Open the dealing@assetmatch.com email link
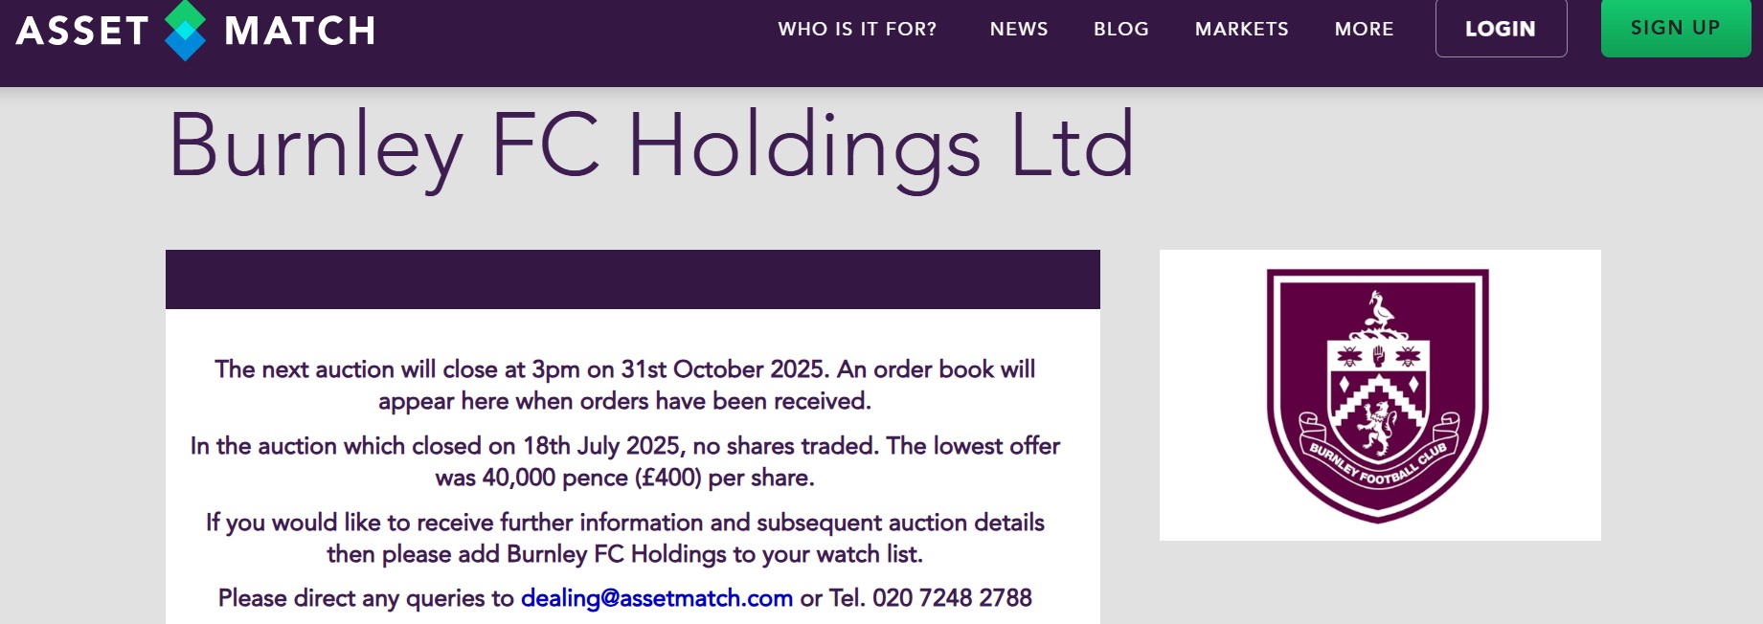 657,598
